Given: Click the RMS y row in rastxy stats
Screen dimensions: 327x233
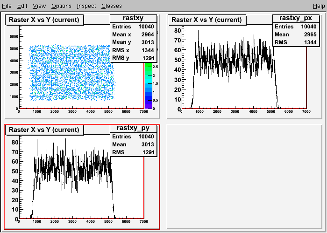Looking at the screenshot, I should point(133,58).
